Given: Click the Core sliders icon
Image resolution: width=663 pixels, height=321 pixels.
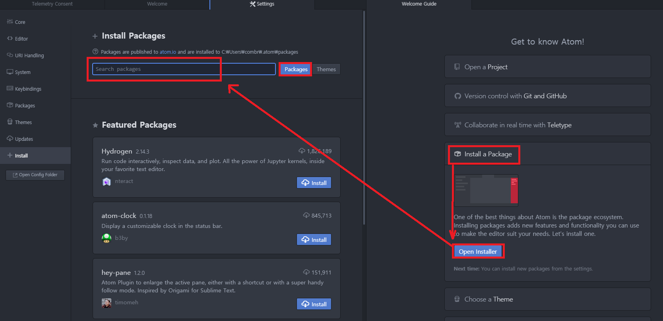Looking at the screenshot, I should click(x=10, y=21).
